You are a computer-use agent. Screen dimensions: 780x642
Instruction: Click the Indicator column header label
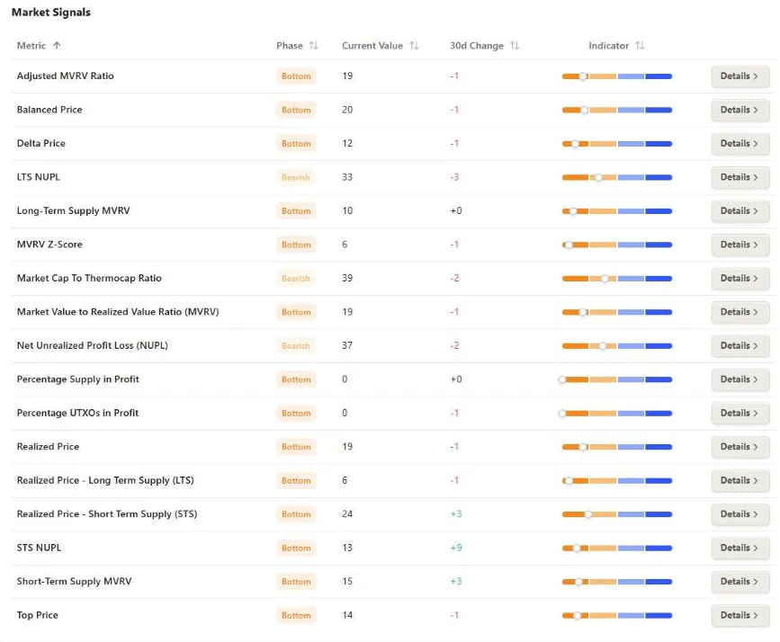pyautogui.click(x=608, y=46)
